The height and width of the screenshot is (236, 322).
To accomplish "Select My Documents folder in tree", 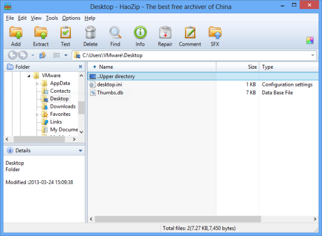I will click(x=64, y=129).
